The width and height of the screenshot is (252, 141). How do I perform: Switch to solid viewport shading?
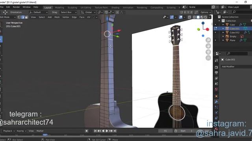pyautogui.click(x=198, y=17)
